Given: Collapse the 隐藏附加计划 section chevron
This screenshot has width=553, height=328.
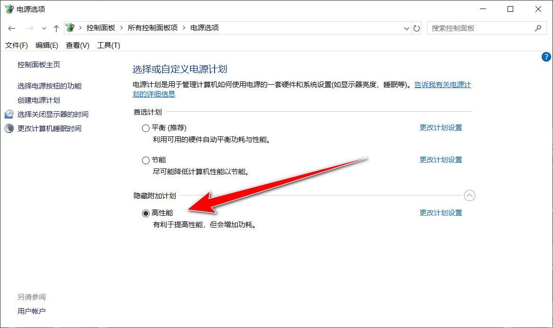Looking at the screenshot, I should tap(469, 195).
